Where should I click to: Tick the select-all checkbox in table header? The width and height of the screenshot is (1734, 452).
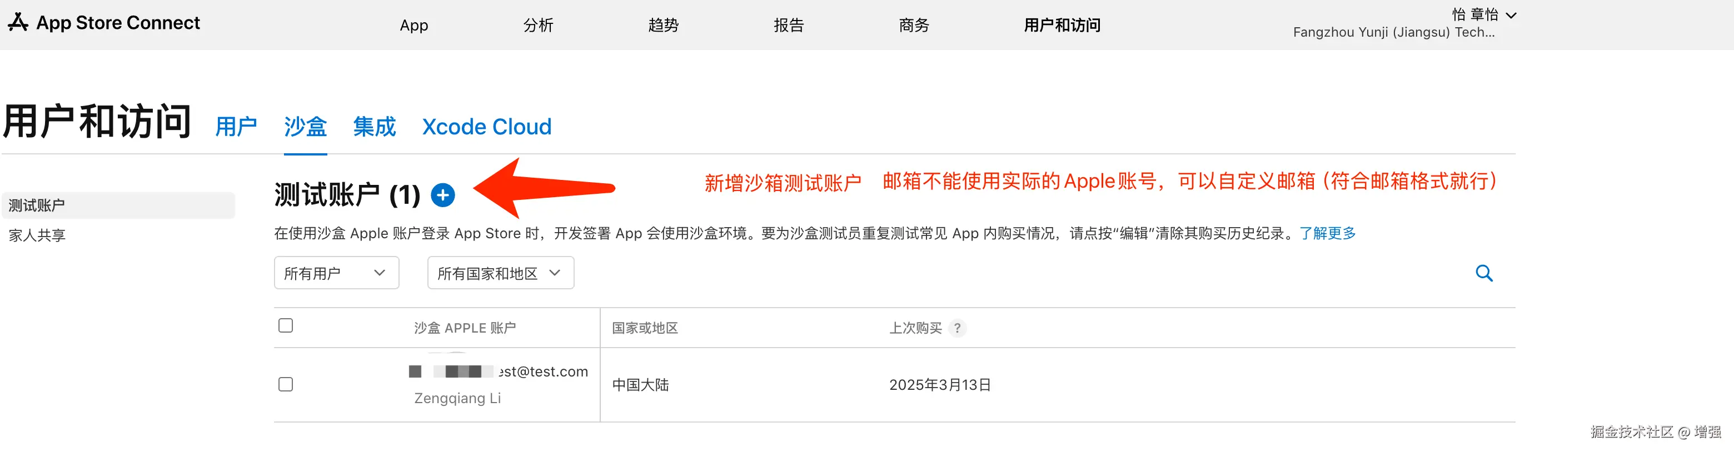pos(286,325)
